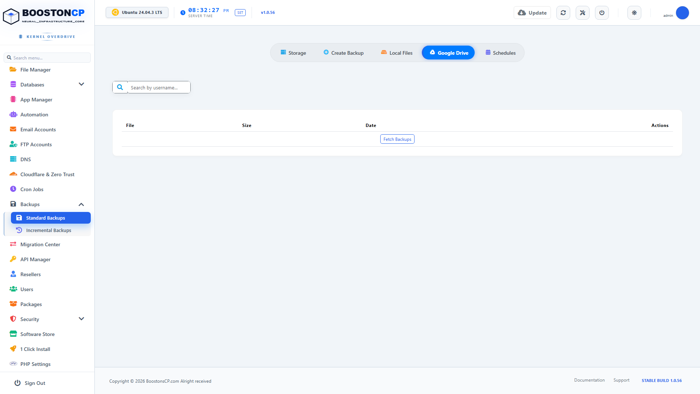Open the tools wrench icon button
Screen dimensions: 700x394
pyautogui.click(x=583, y=13)
